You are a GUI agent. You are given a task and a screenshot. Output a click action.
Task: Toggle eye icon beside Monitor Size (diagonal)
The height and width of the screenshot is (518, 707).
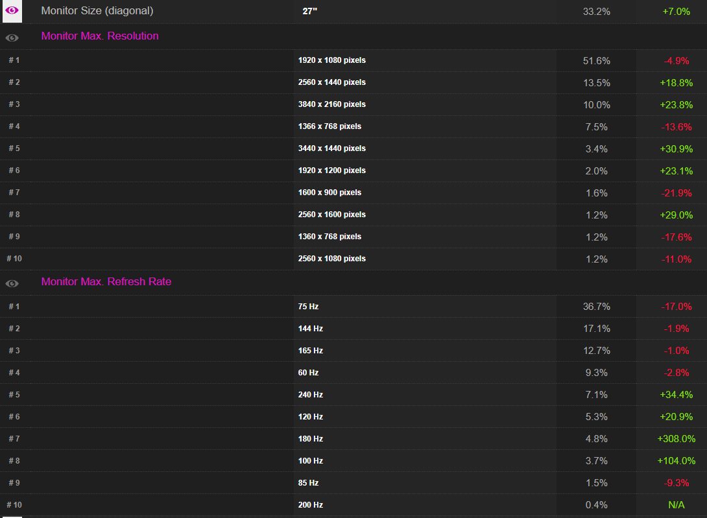pos(12,10)
